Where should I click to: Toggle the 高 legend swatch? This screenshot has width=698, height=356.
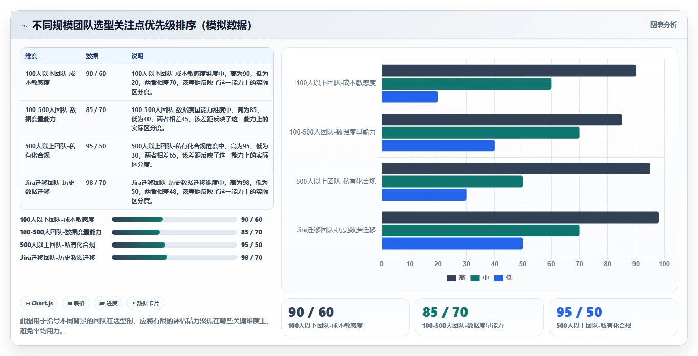point(451,278)
